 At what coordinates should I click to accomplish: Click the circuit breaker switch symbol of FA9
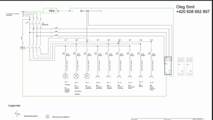150,54
